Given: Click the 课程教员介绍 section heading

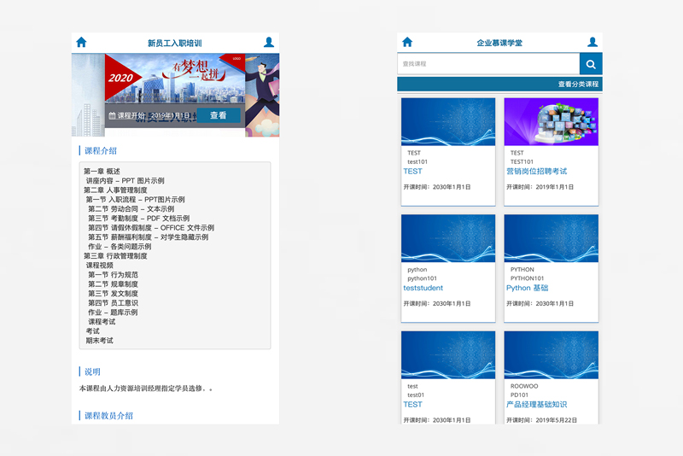Looking at the screenshot, I should [108, 416].
